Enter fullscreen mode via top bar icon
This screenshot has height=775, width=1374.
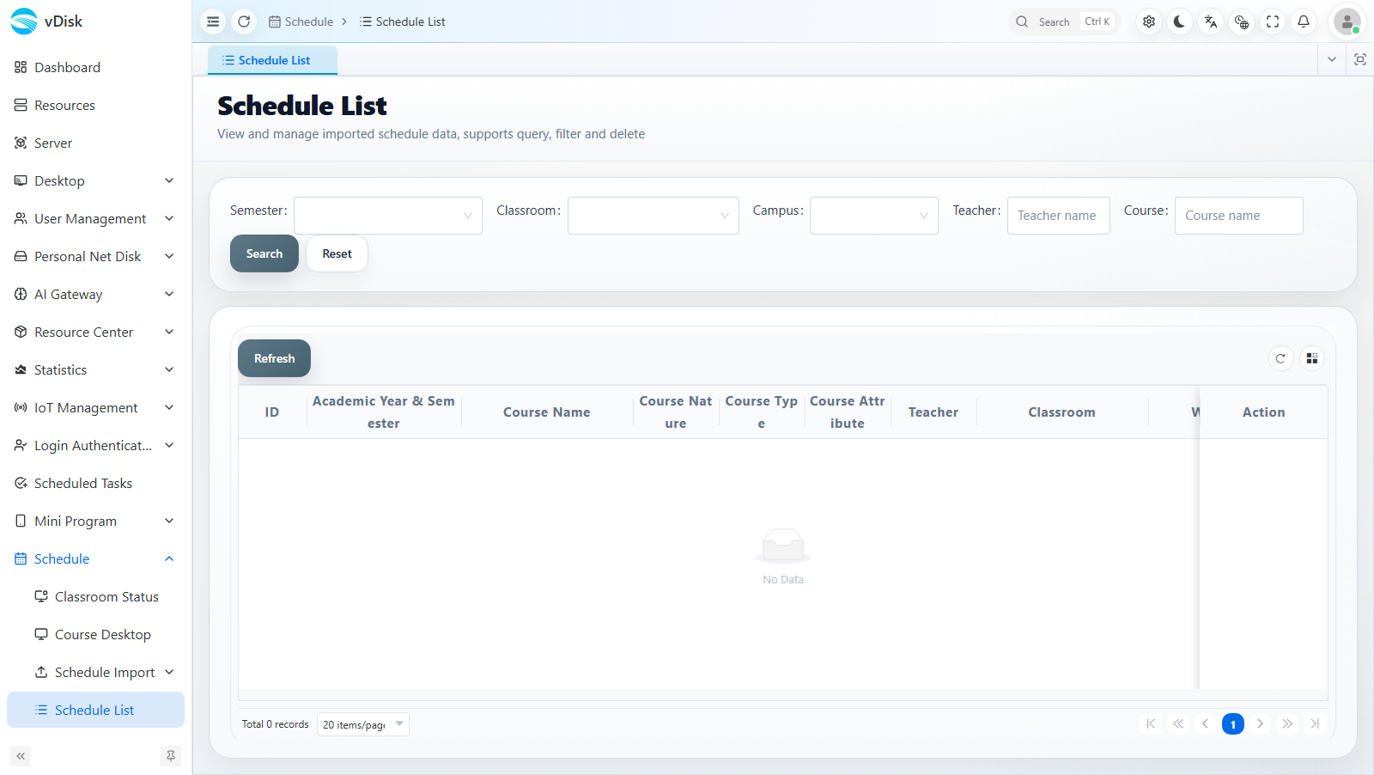click(x=1273, y=21)
